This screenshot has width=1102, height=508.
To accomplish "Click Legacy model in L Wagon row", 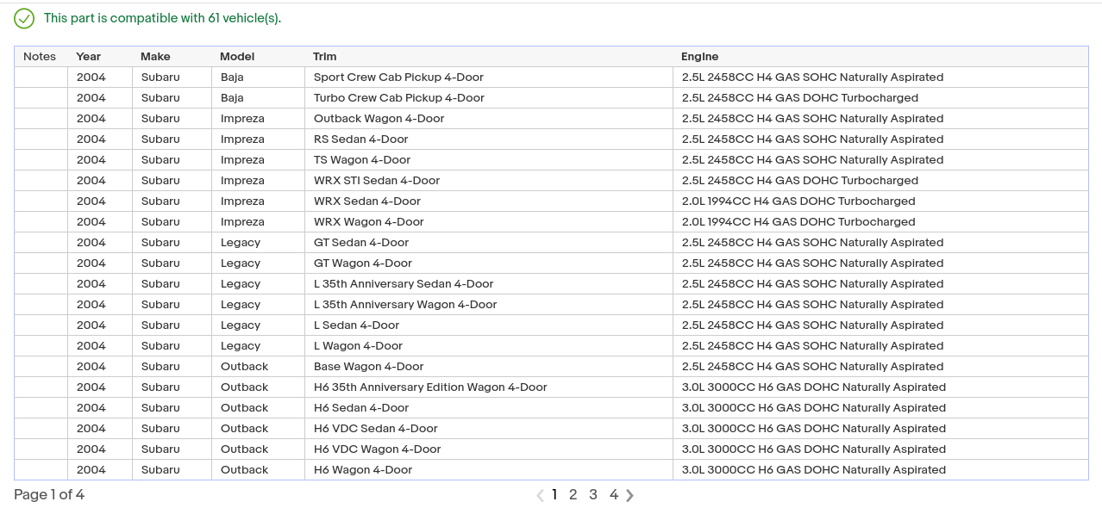I will [259, 346].
